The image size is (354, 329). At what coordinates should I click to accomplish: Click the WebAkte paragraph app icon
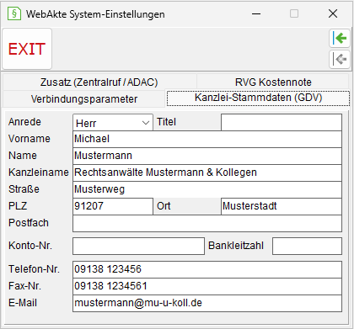pyautogui.click(x=14, y=13)
